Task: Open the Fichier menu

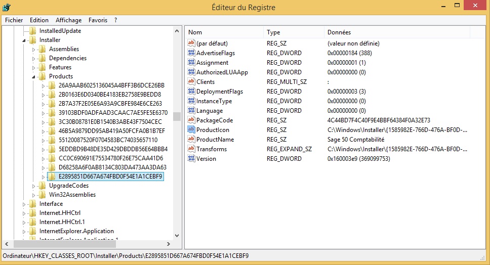Action: point(14,20)
